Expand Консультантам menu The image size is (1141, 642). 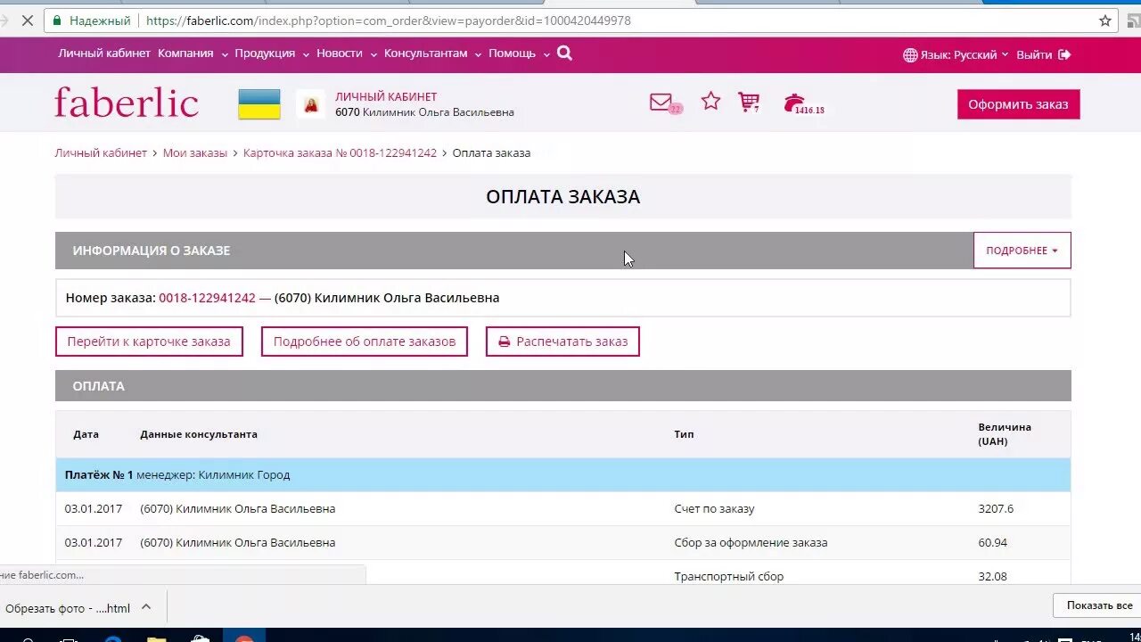pos(432,53)
